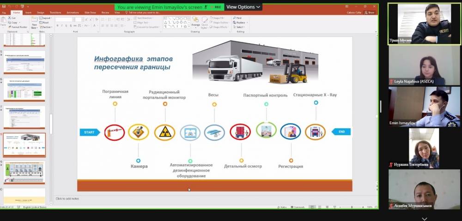This screenshot has width=462, height=221.
Task: Switch to the Animations ribbon tab
Action: point(73,12)
